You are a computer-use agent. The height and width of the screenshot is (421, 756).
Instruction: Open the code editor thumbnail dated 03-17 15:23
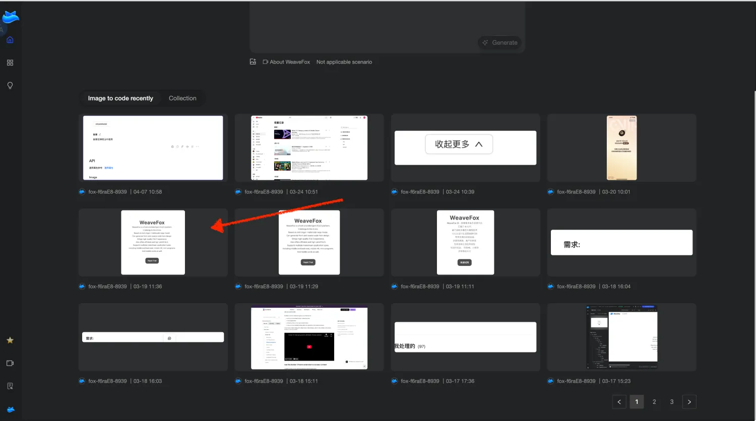click(x=622, y=337)
